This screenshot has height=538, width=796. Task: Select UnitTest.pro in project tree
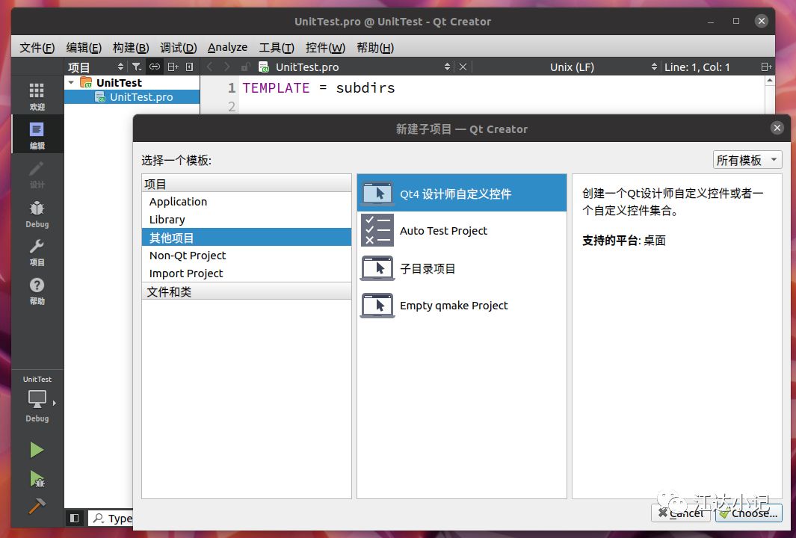(132, 97)
